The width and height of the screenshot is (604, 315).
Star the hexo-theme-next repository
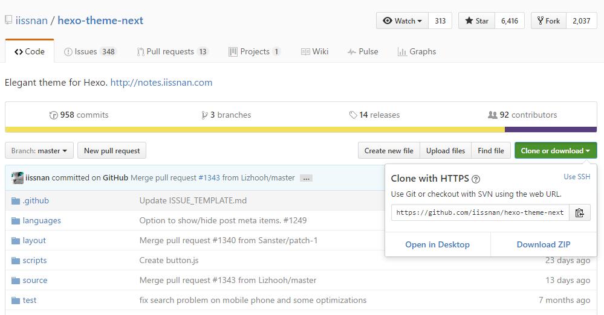point(476,21)
